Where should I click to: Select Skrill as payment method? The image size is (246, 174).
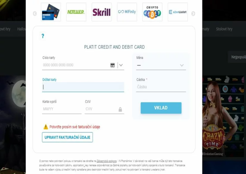coord(101,12)
